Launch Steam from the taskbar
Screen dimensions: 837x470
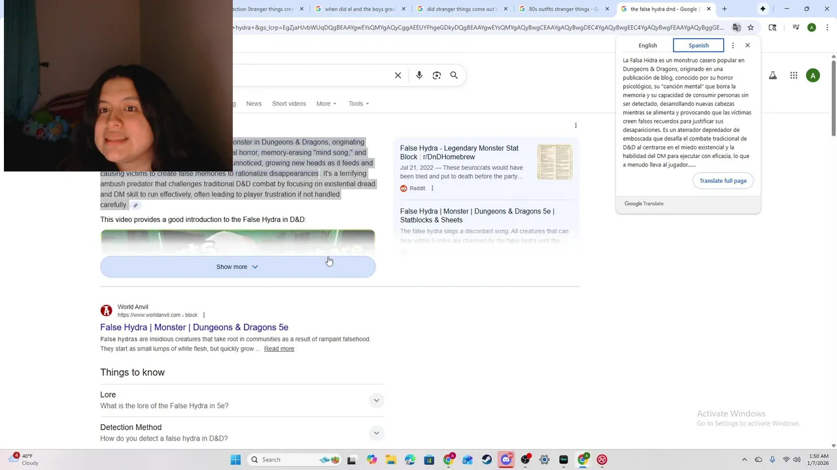(487, 460)
